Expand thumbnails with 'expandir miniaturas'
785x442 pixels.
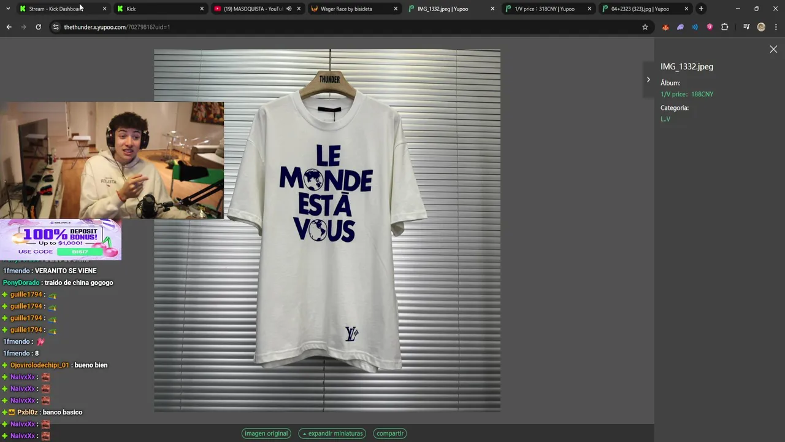pos(332,433)
